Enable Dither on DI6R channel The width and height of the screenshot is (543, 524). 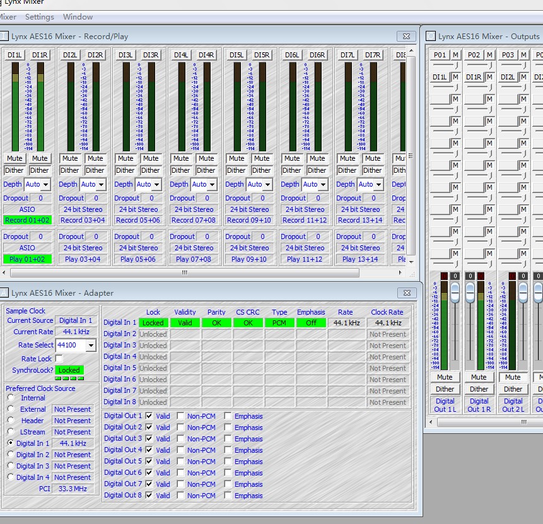click(x=317, y=170)
